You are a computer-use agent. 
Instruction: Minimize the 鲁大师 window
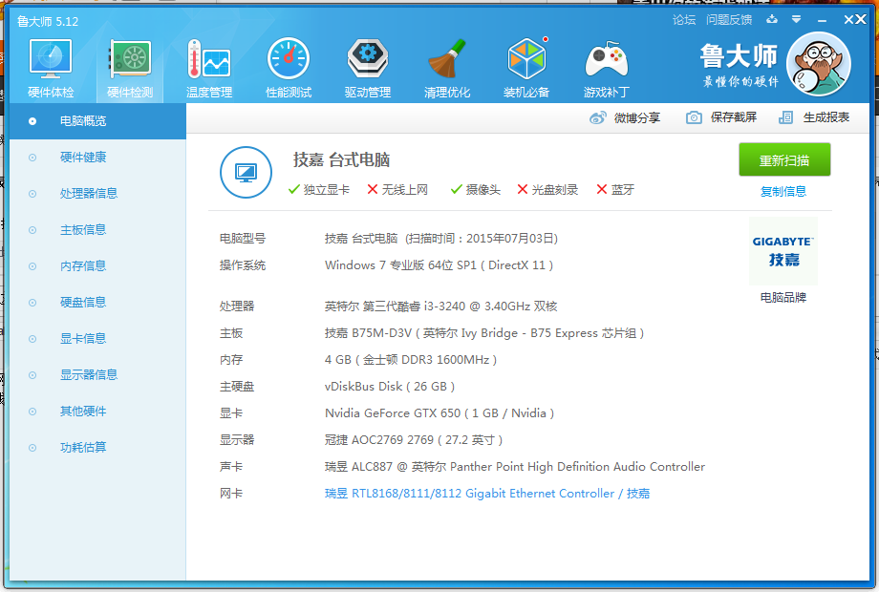point(822,20)
